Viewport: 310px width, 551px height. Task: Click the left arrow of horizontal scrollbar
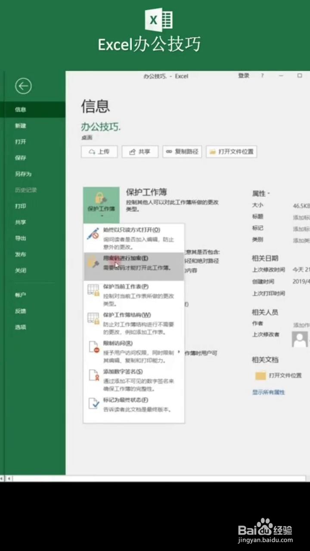click(x=9, y=478)
